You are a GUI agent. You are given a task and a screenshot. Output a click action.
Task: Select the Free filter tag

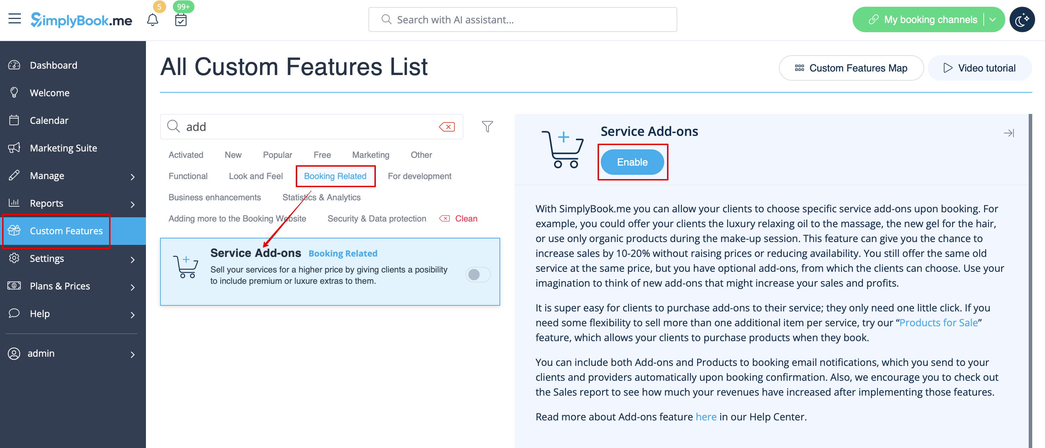322,155
